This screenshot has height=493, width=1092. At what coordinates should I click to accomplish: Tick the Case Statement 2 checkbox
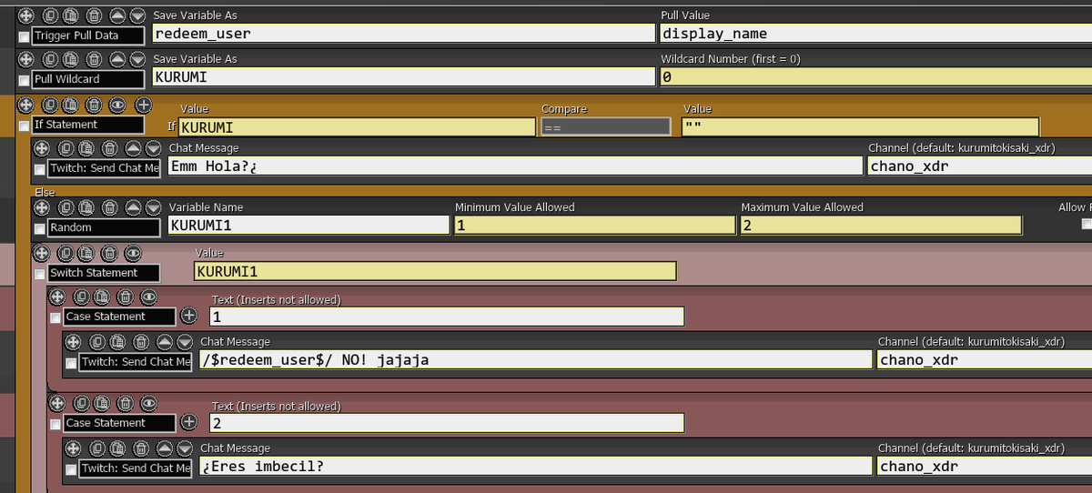(56, 424)
